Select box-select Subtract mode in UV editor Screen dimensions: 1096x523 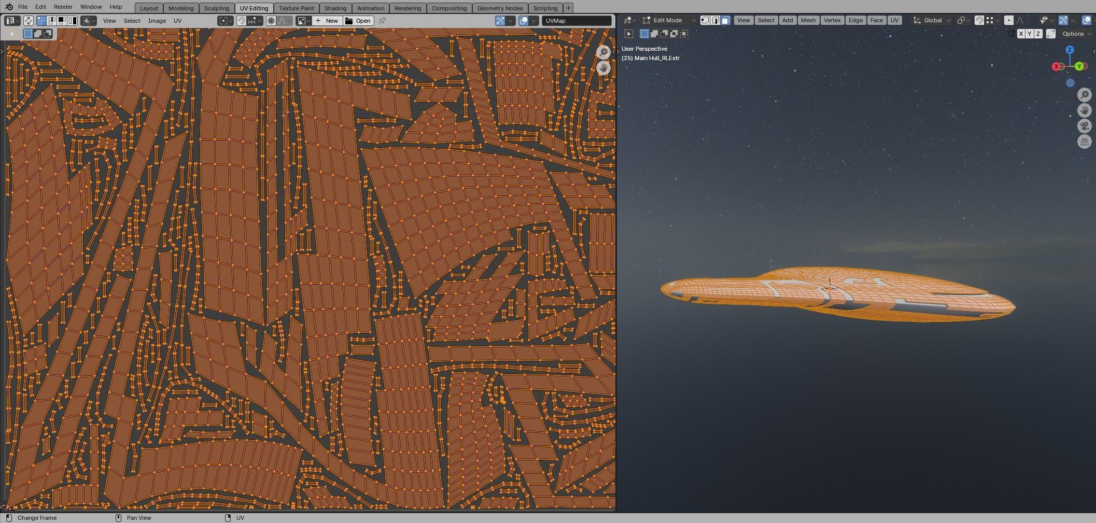[x=48, y=34]
